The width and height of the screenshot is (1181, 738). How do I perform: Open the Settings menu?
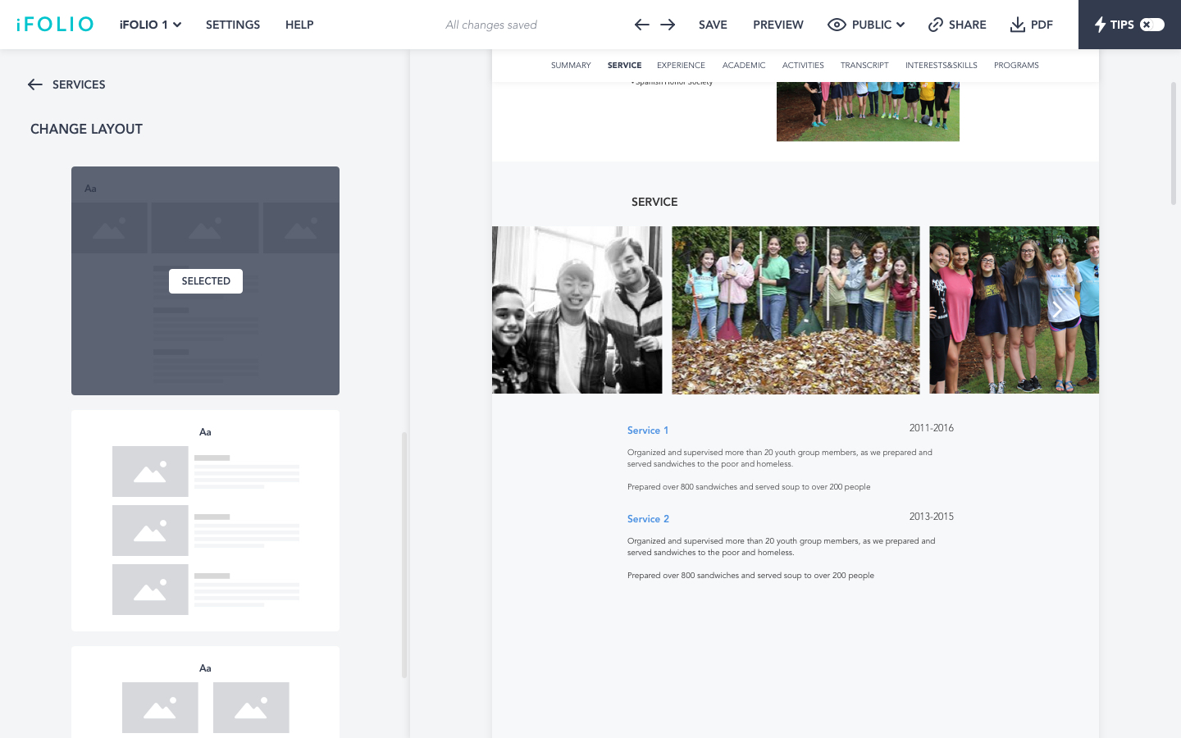[233, 25]
